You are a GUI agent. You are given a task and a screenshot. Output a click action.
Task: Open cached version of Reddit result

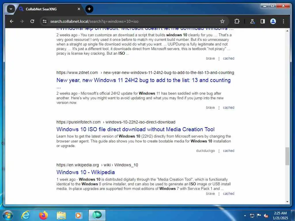[x=228, y=58]
